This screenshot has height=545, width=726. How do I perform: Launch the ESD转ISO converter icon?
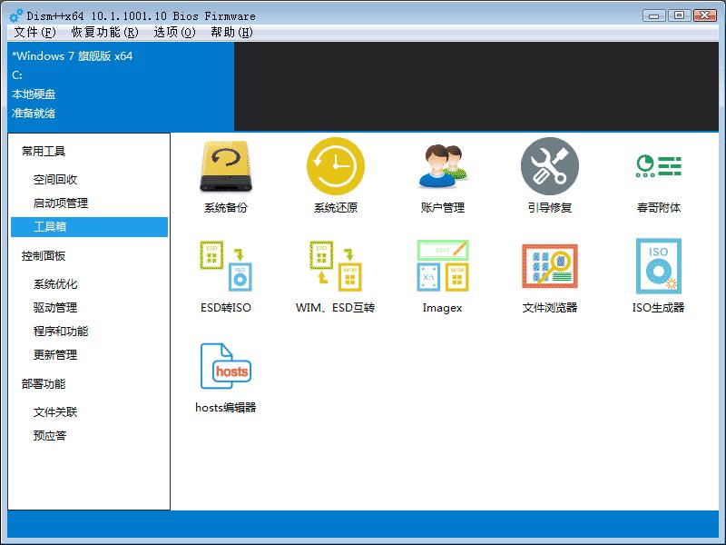(x=226, y=265)
